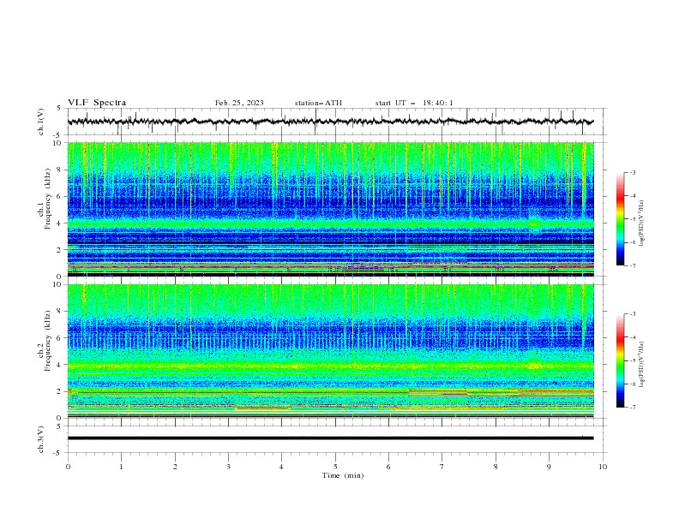This screenshot has width=679, height=524.
Task: Click the 'ch.1(V)' waveform axis label
Action: coord(41,122)
